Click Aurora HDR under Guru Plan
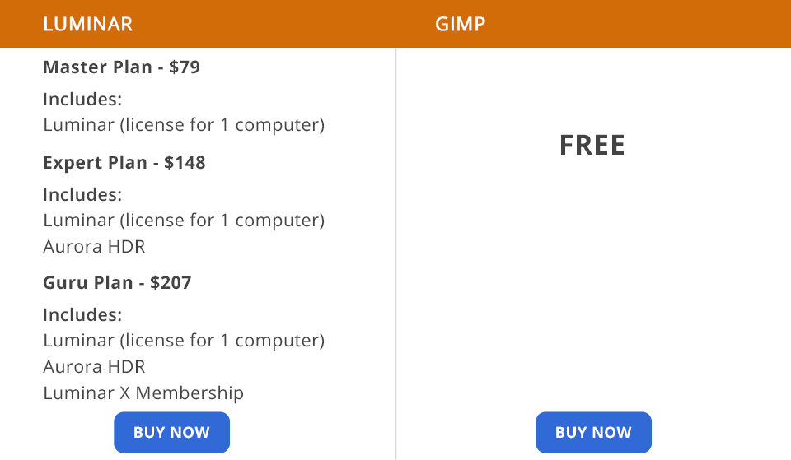Screen dimensions: 791x460 coord(94,366)
